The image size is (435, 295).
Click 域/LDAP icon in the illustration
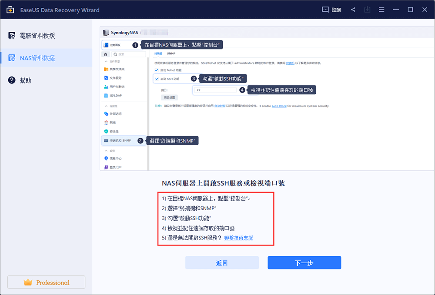click(106, 96)
